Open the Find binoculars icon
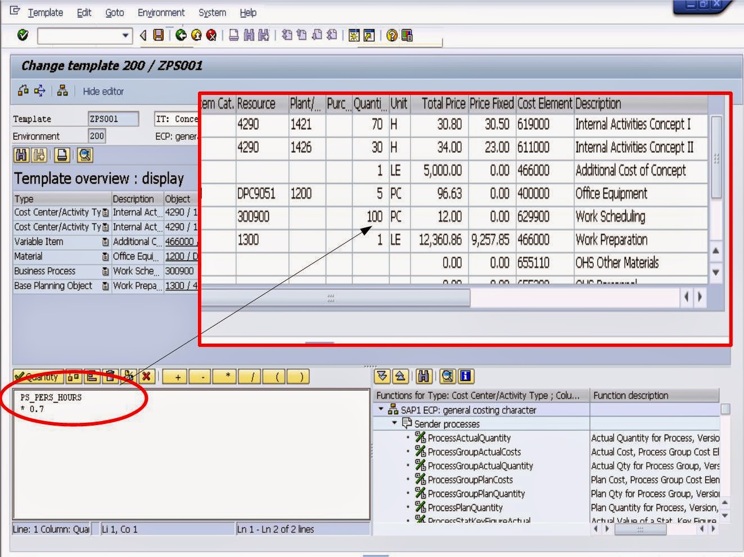Screen dimensions: 744x557 (x=248, y=35)
